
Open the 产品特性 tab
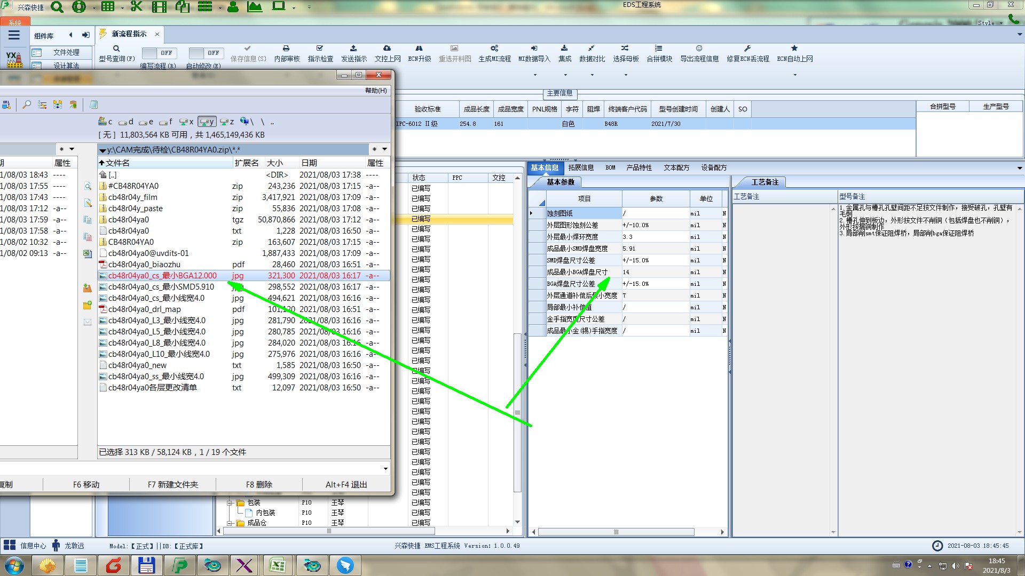[639, 167]
